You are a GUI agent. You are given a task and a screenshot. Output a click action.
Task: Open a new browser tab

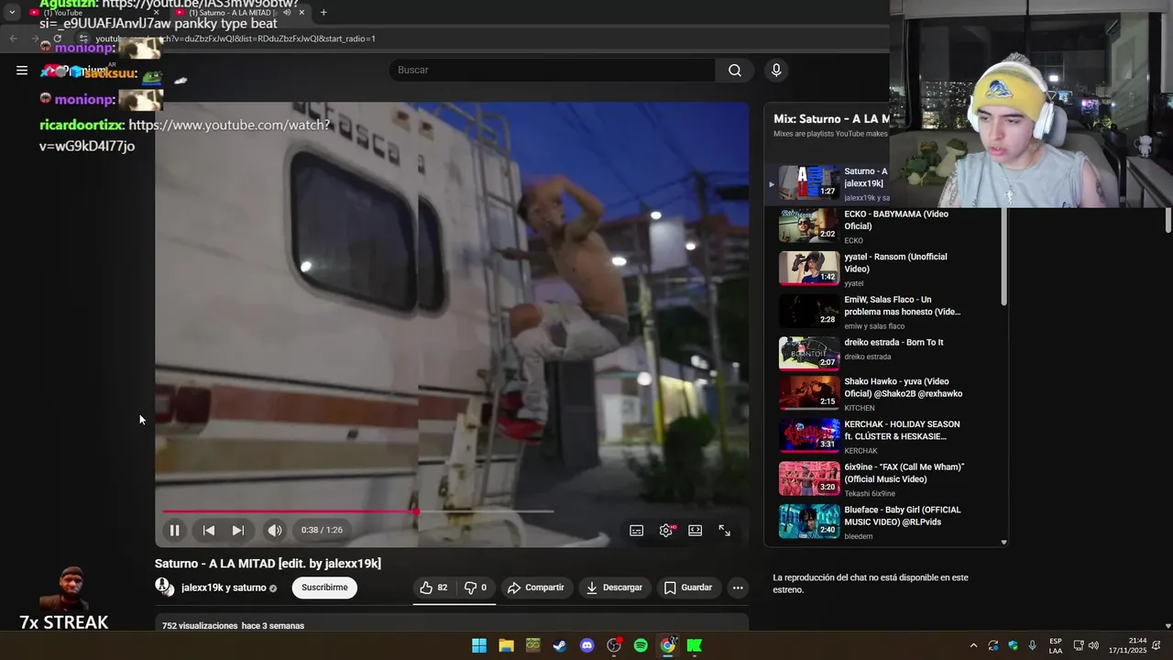coord(323,13)
